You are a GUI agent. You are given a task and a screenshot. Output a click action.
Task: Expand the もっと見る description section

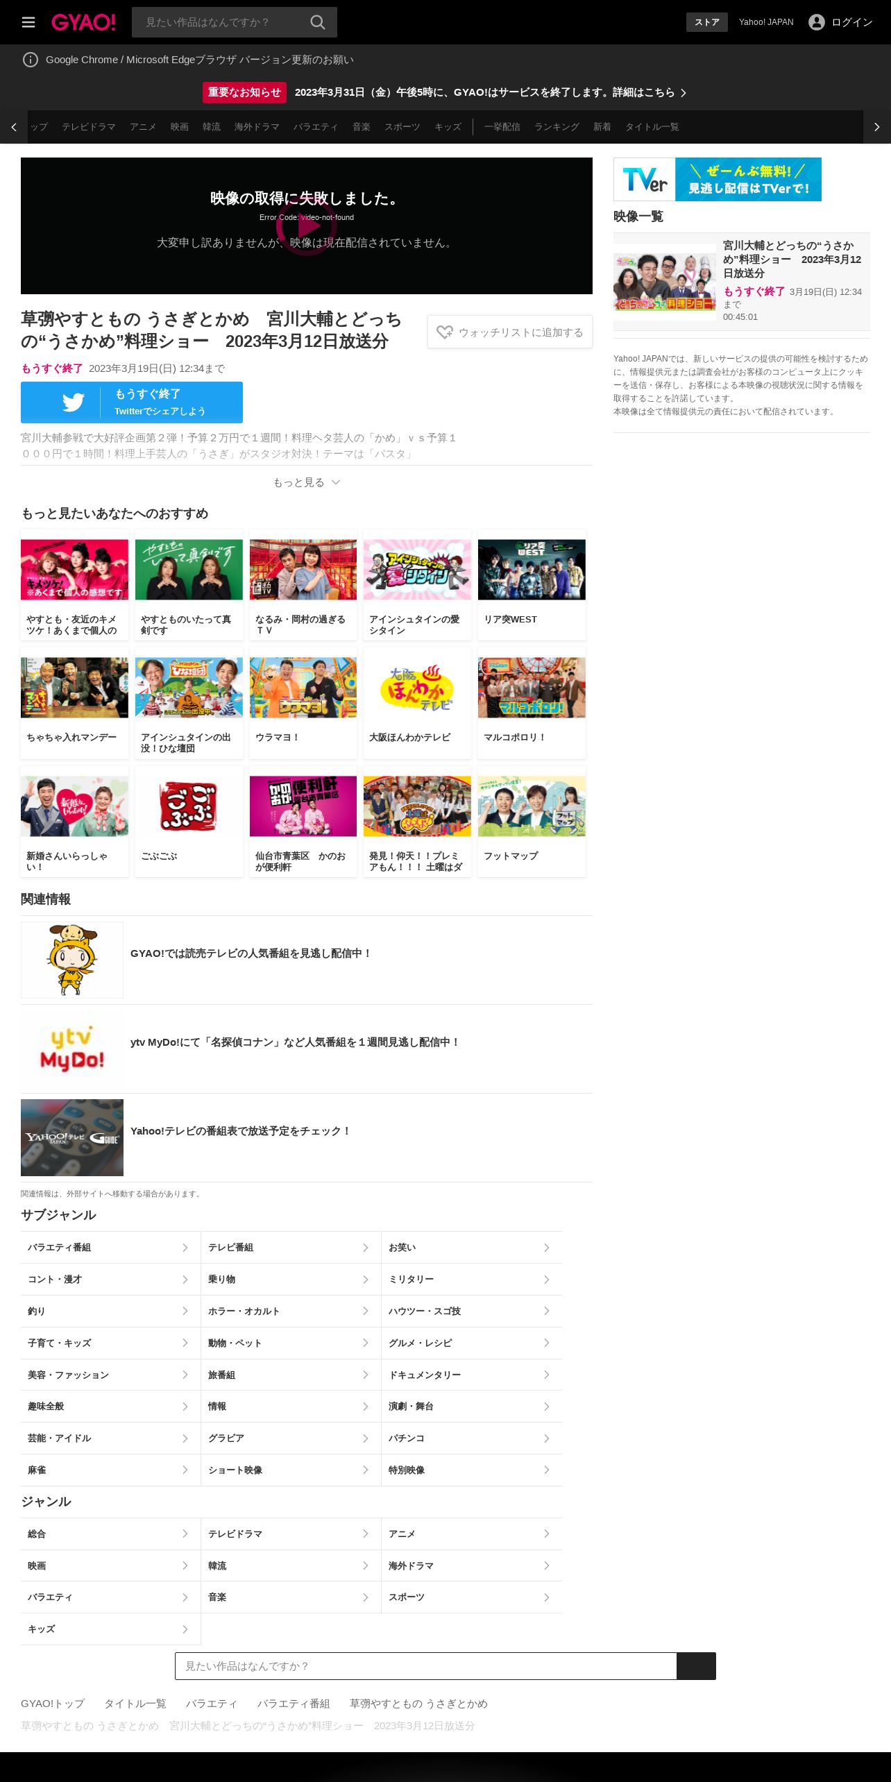coord(307,482)
